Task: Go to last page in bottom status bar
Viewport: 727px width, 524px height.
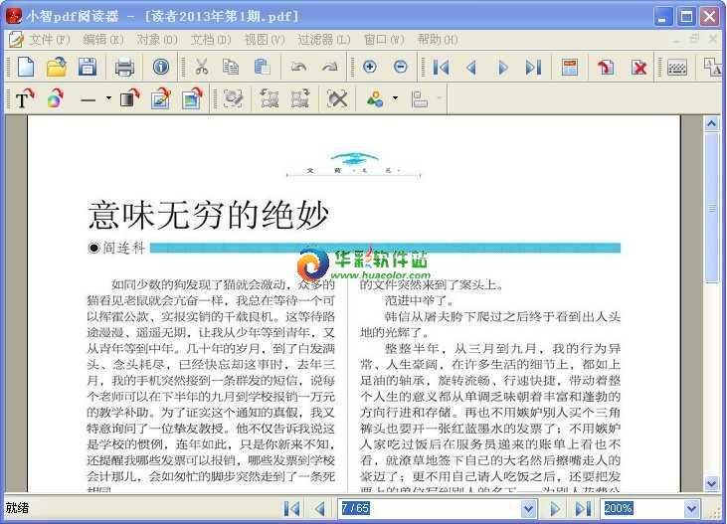Action: pos(583,509)
